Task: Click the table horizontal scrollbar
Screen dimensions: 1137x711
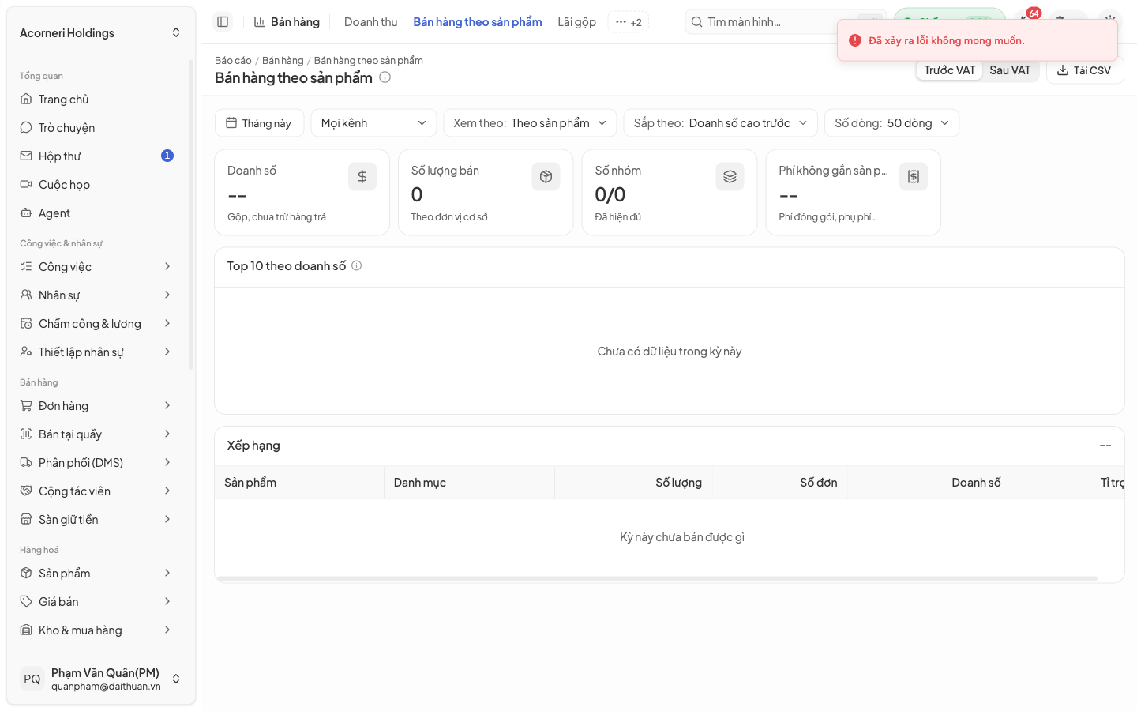Action: [657, 579]
